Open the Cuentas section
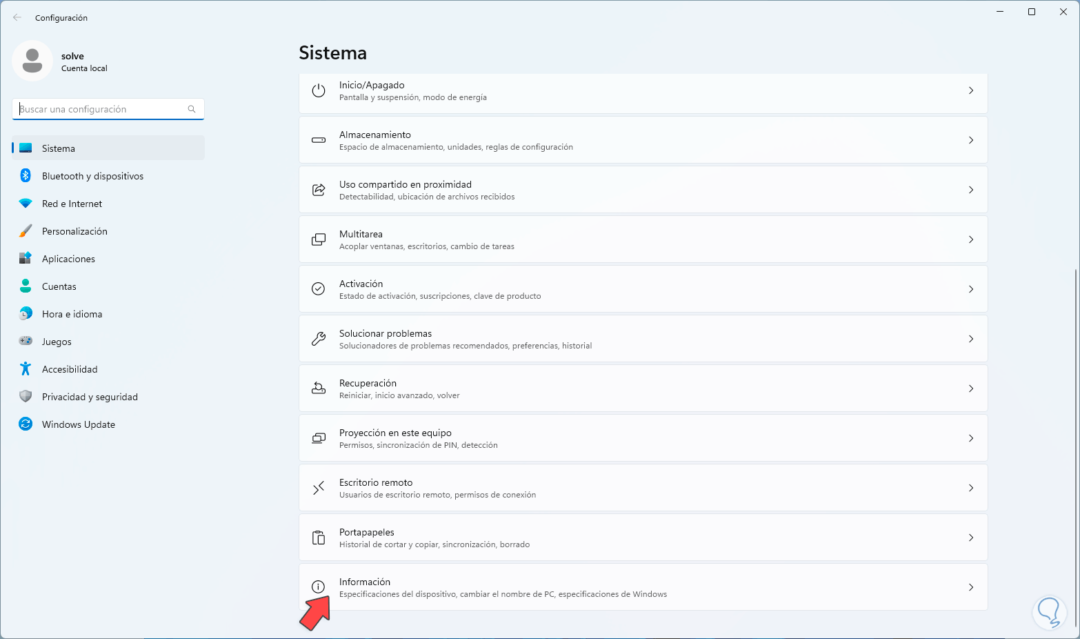 (108, 286)
